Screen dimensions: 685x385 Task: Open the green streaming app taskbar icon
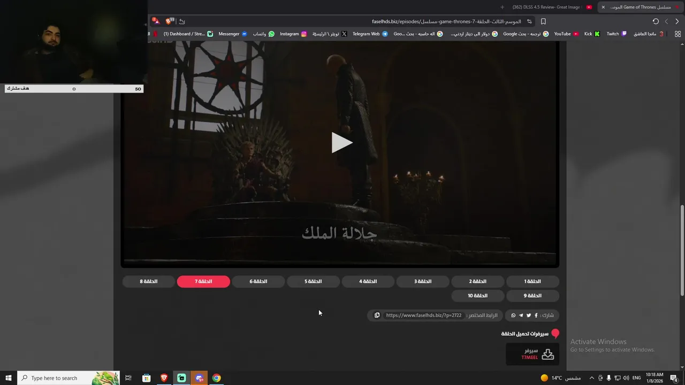(181, 378)
